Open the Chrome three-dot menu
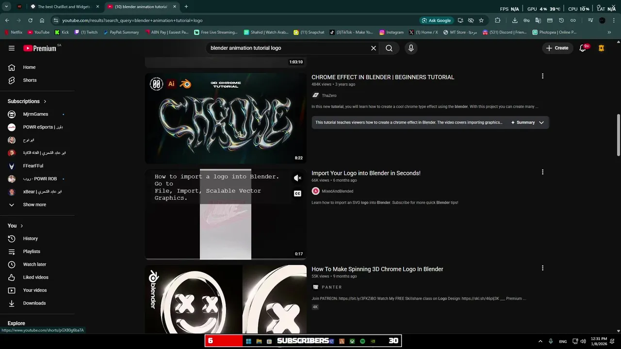Viewport: 621px width, 349px height. [x=614, y=20]
